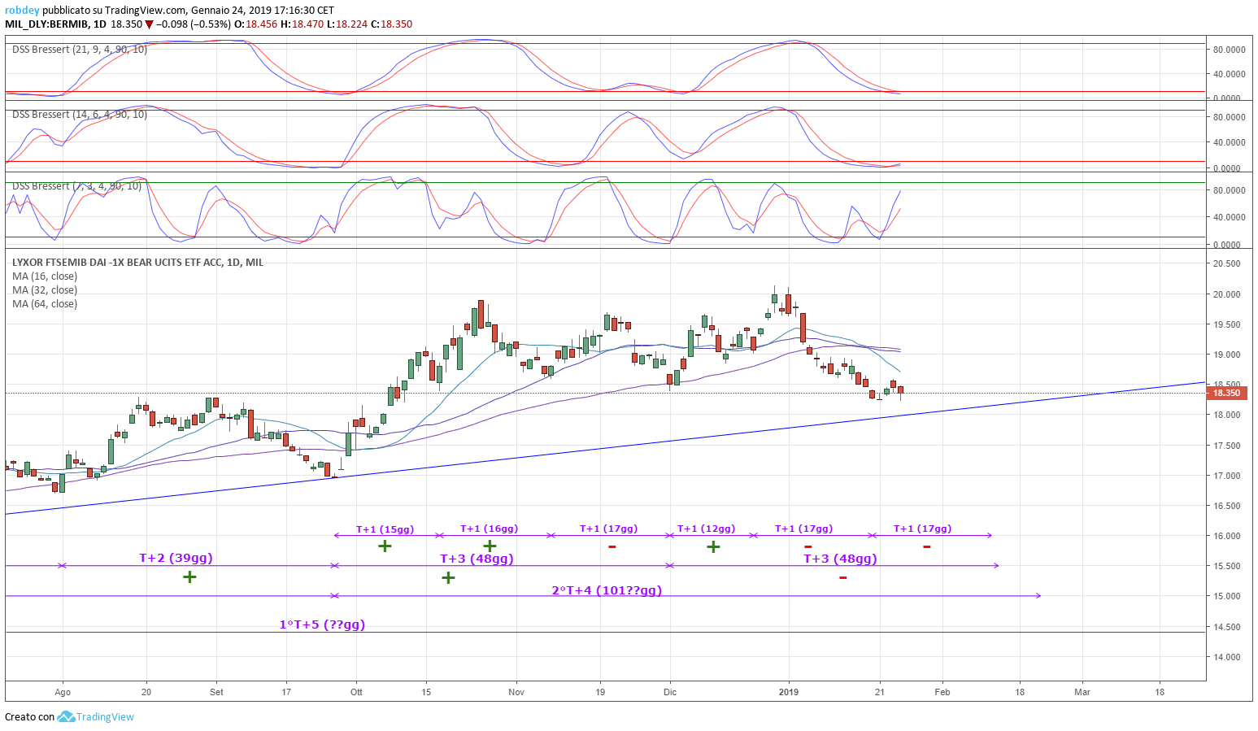Select the MIL_DLY:BERMIB, 1D symbol label
The image size is (1258, 731).
tap(56, 24)
